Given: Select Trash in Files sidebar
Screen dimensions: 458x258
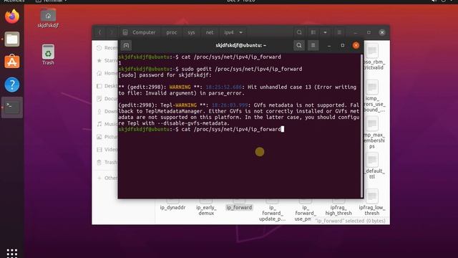Looking at the screenshot, I should [x=107, y=162].
